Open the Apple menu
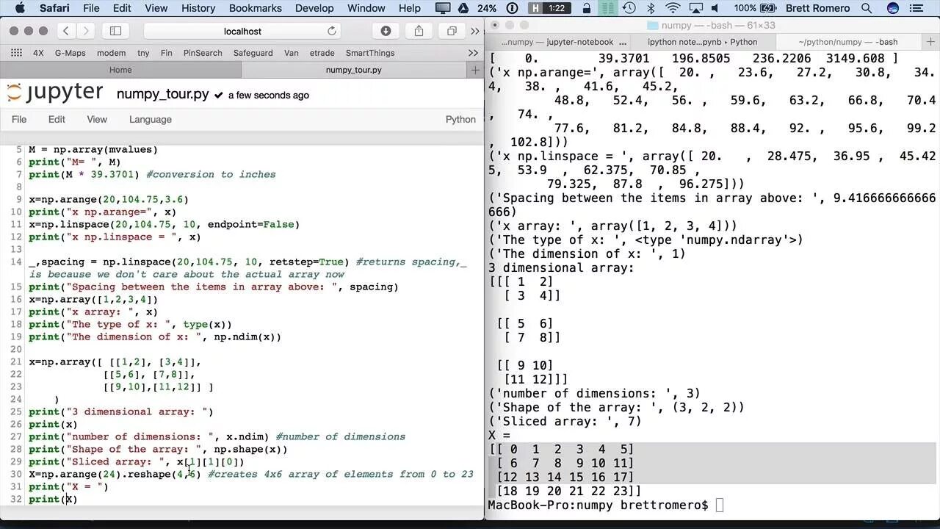The height and width of the screenshot is (529, 940). [x=20, y=8]
